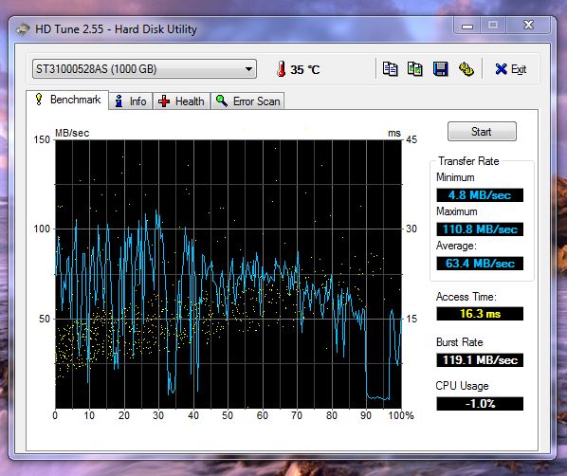The width and height of the screenshot is (567, 476).
Task: Click the thermometer temperature icon
Action: [x=281, y=68]
